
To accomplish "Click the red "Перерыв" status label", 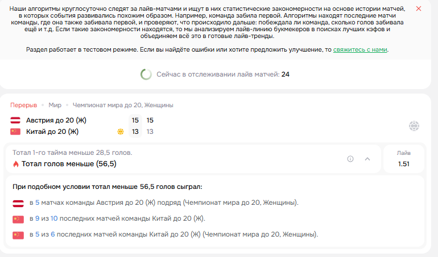I will tap(24, 105).
